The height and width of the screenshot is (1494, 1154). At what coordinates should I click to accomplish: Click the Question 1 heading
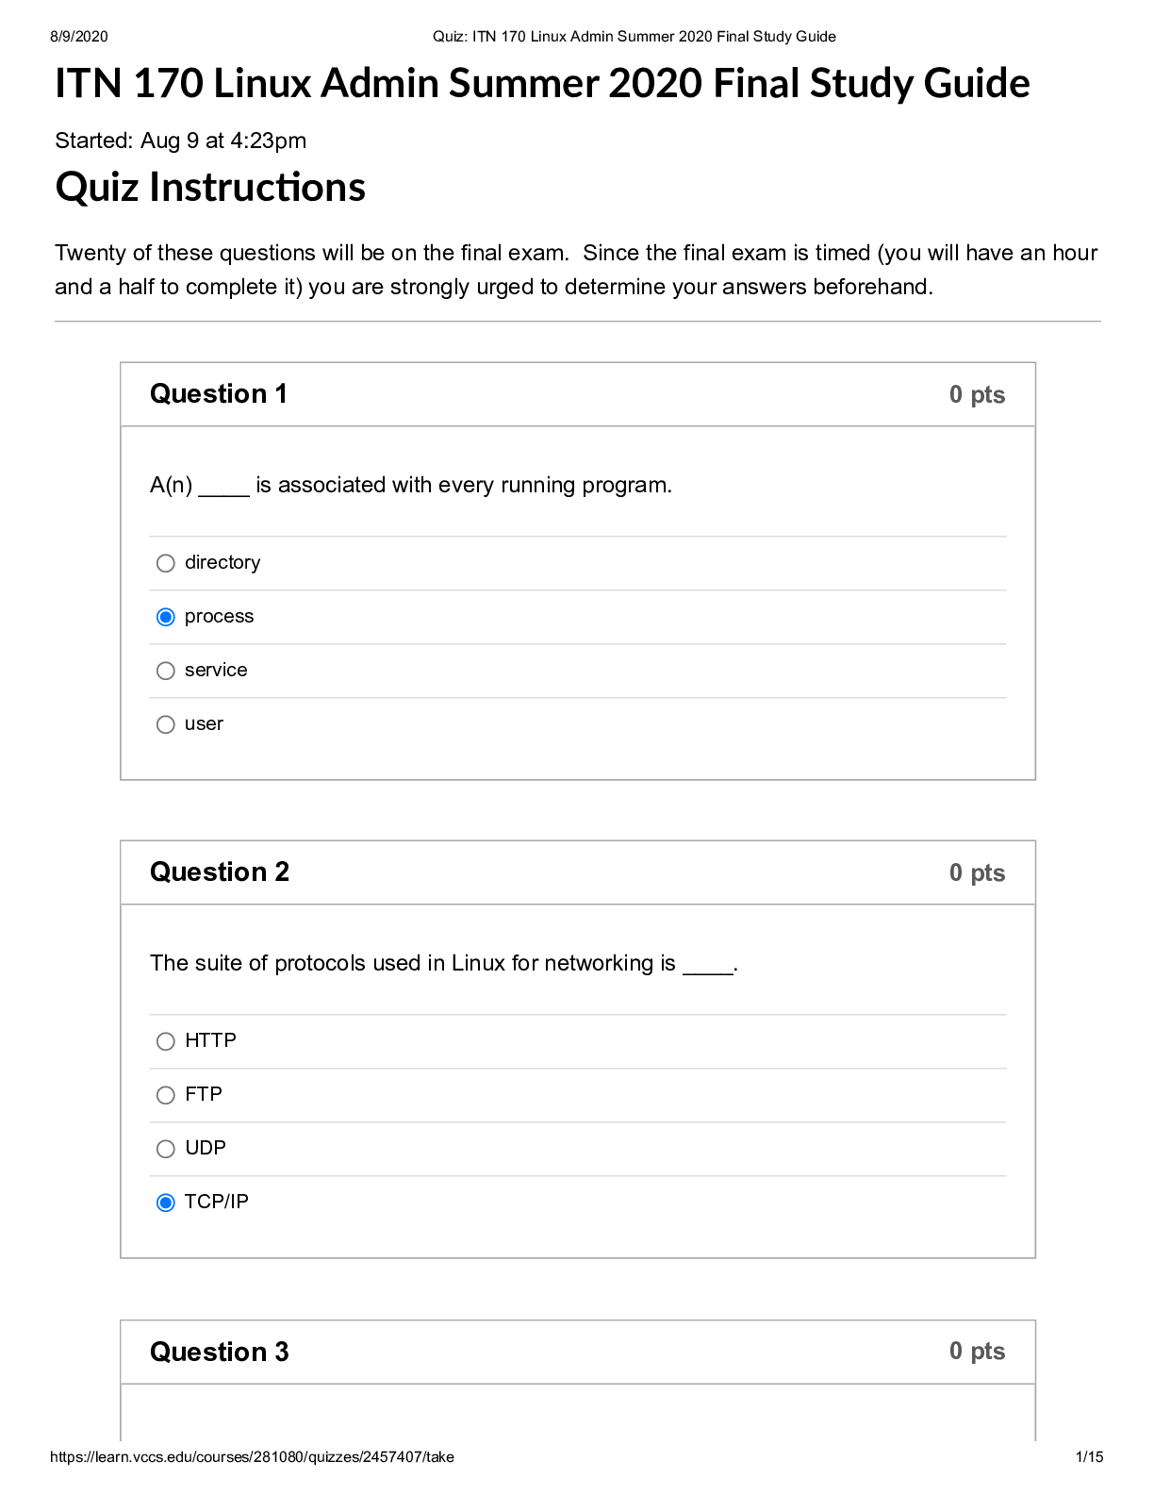tap(219, 394)
